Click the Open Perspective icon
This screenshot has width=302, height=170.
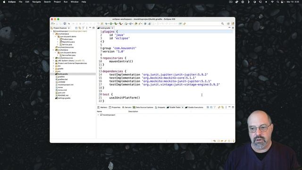point(228,24)
